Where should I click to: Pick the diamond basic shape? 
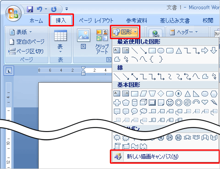coord(161,93)
